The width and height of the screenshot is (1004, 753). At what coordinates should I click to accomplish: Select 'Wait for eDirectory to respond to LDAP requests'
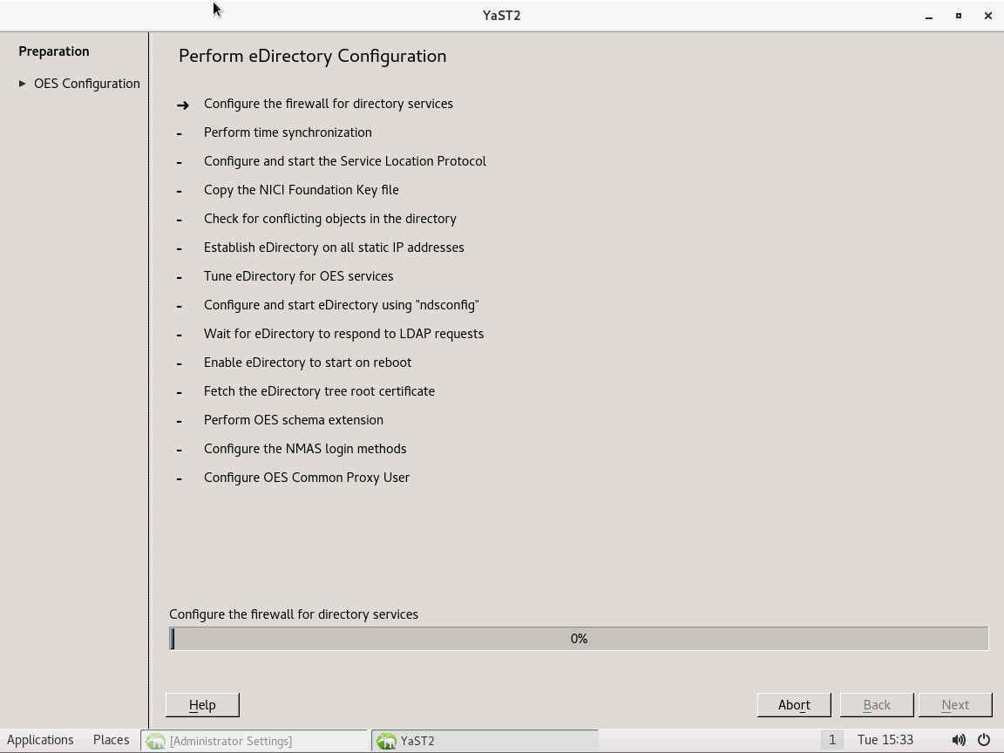tap(343, 335)
